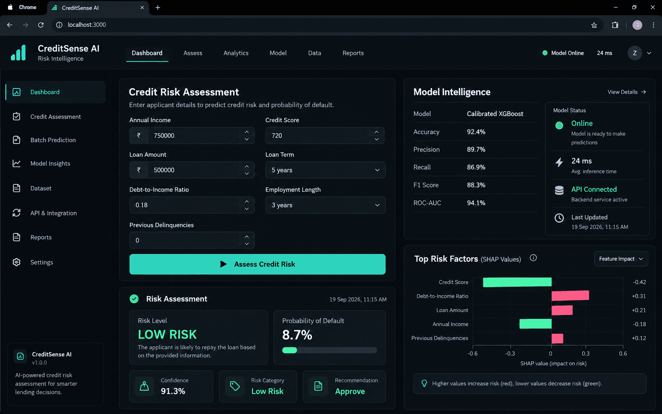Switch to the Assess top tab

pos(193,53)
